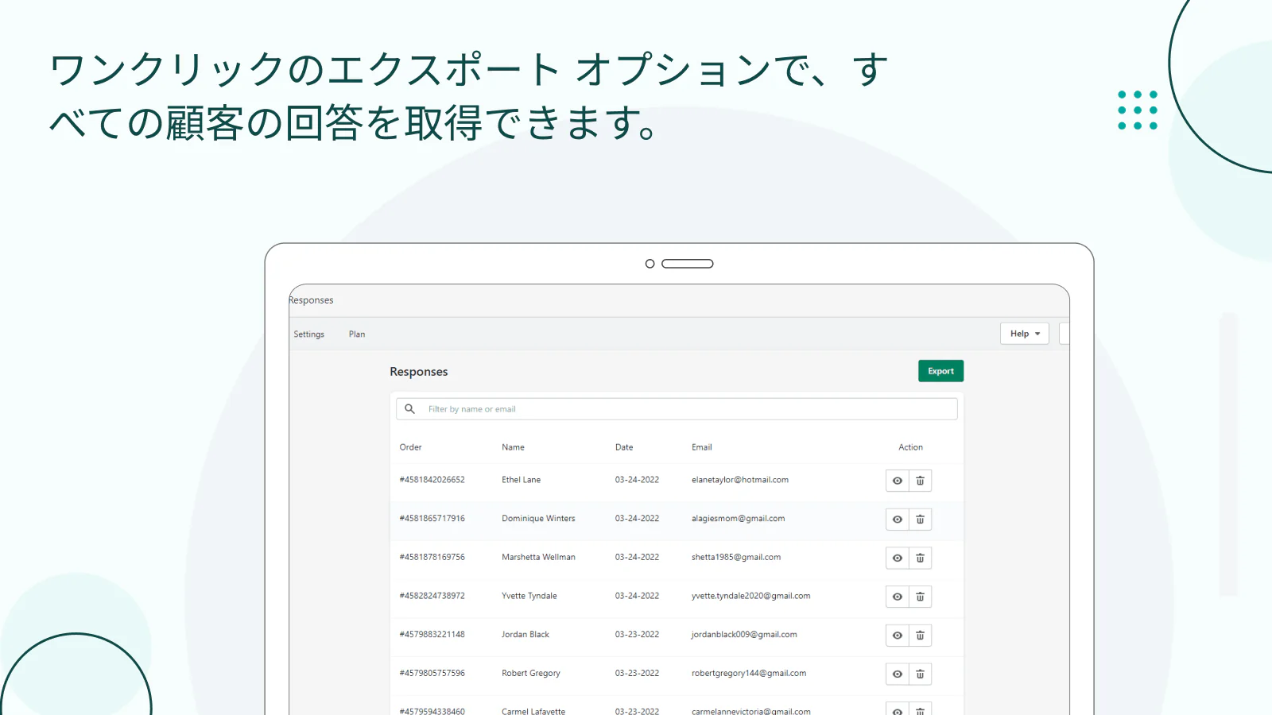
Task: Click the Order column header
Action: pyautogui.click(x=410, y=447)
